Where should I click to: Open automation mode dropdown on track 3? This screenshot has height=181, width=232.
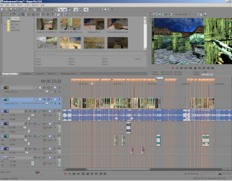[x=55, y=115]
